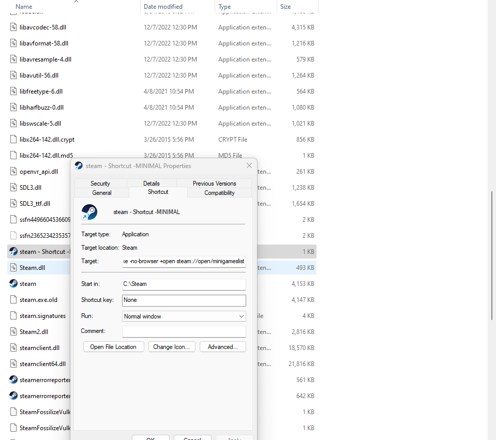Switch to the General tab

point(102,193)
